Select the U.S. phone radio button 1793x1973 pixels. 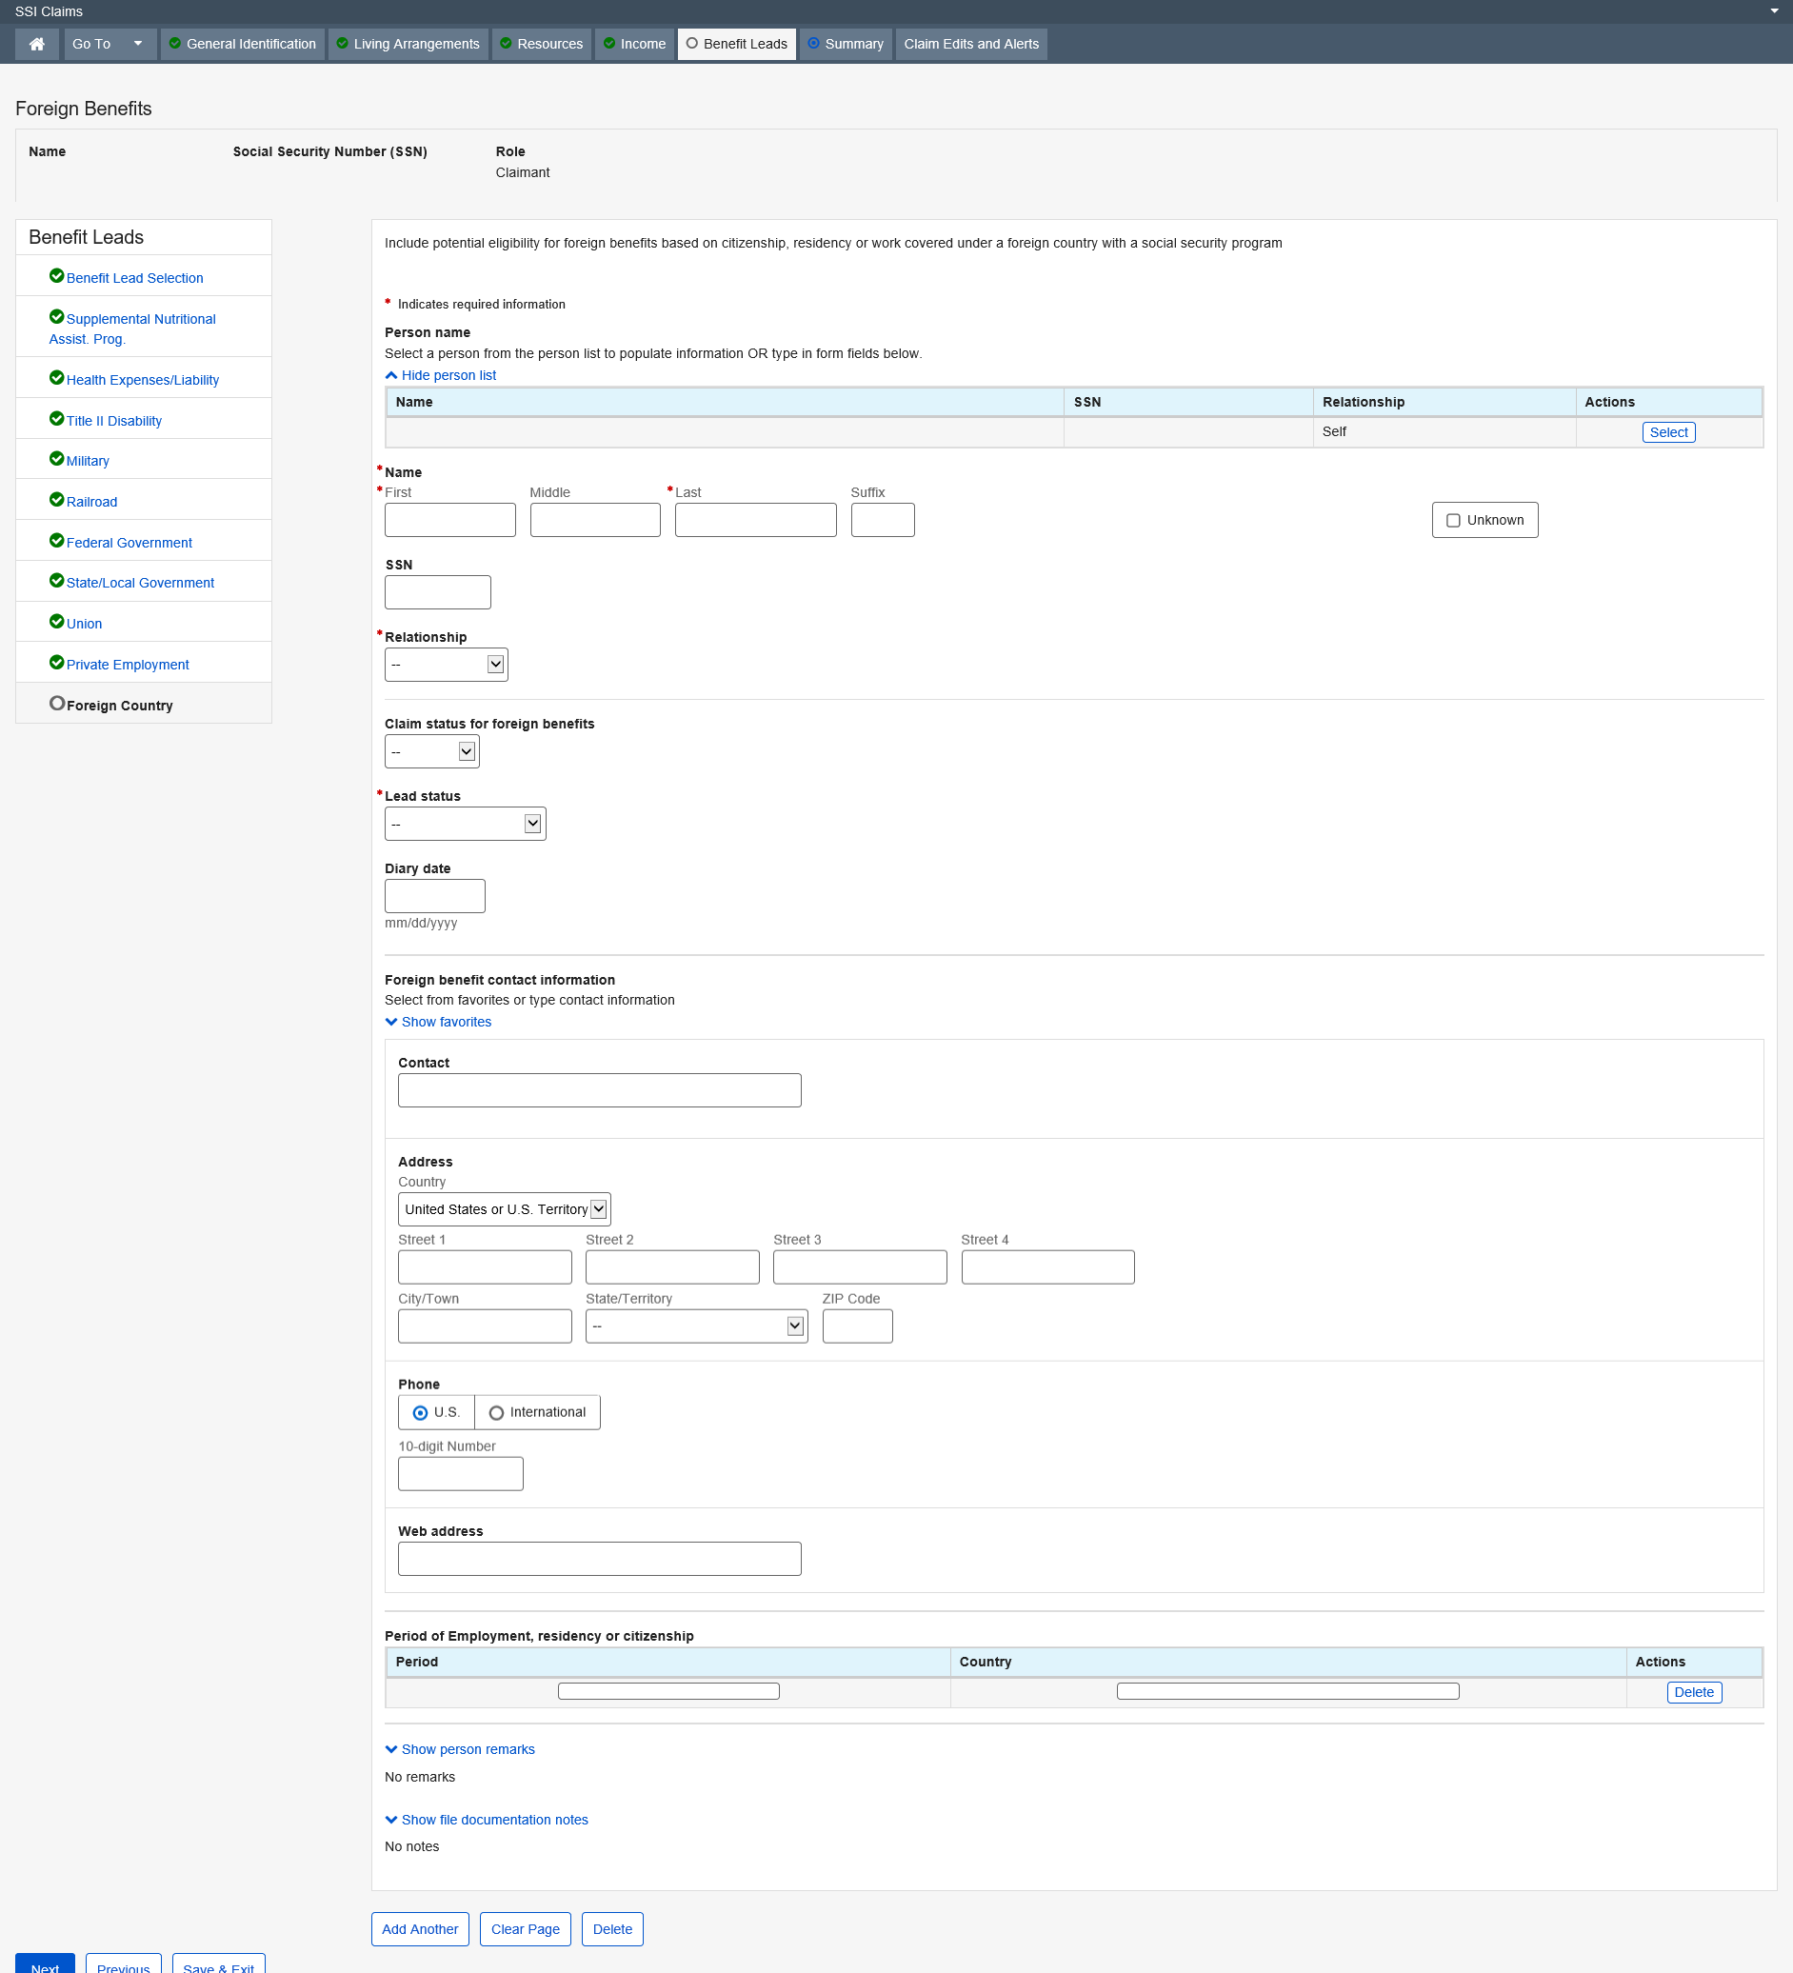point(420,1413)
